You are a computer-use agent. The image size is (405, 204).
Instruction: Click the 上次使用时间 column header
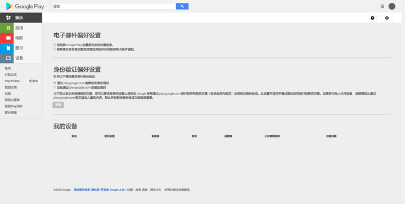click(x=272, y=136)
